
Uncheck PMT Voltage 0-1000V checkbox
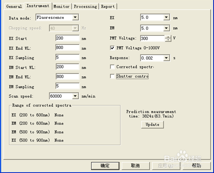pos(112,48)
